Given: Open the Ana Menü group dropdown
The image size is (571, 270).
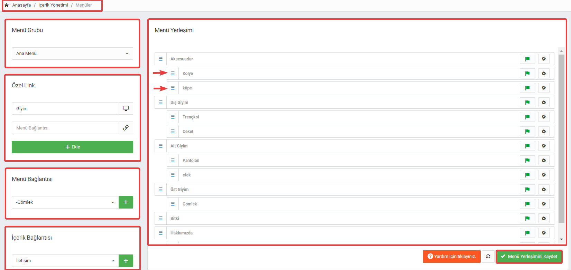Looking at the screenshot, I should (72, 54).
